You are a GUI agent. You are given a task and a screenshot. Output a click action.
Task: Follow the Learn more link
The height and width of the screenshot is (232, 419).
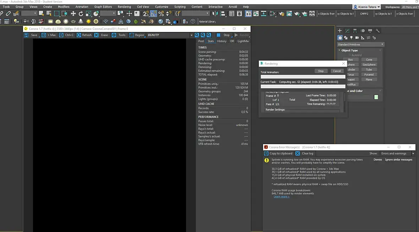point(281,197)
